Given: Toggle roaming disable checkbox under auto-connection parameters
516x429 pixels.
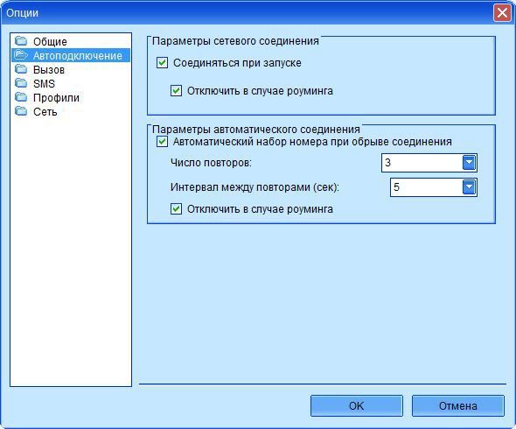Looking at the screenshot, I should pos(176,209).
